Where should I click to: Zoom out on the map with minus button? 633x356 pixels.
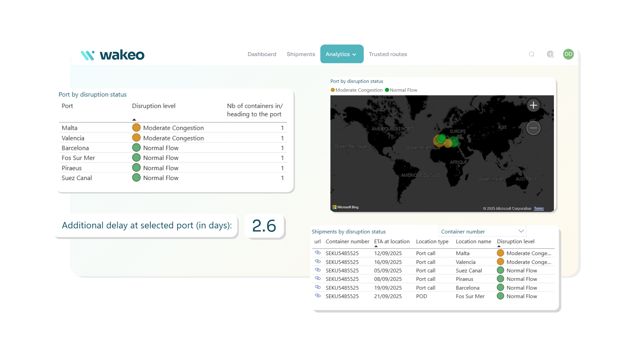pos(533,128)
